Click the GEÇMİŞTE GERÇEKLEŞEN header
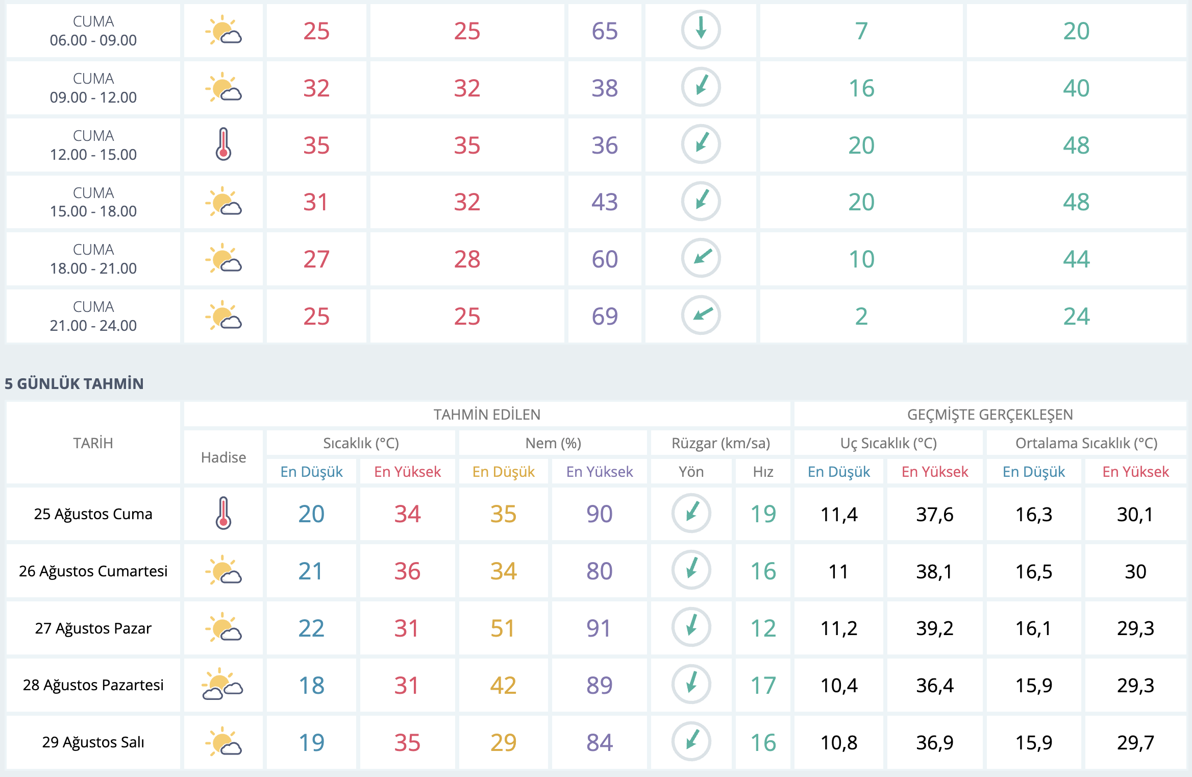 [989, 414]
